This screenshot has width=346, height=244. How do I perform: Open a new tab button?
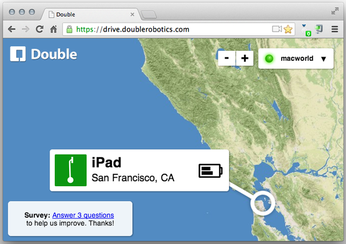click(149, 15)
